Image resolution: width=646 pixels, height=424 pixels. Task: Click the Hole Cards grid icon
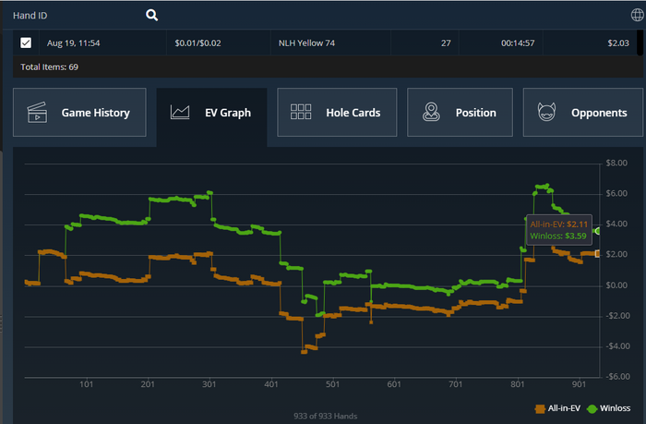[301, 112]
